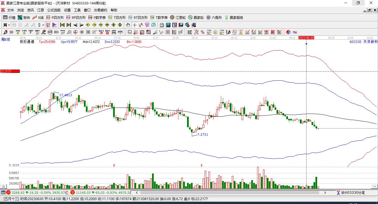Save with the floppy disk icon
Screen dimensions: 378x204
pyautogui.click(x=181, y=25)
